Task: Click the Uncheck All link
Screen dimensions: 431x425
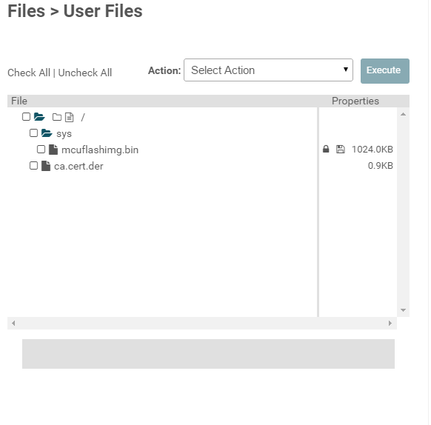Action: [85, 73]
